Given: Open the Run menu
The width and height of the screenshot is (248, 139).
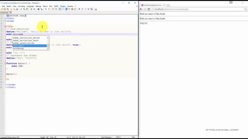Looking at the screenshot, I should pos(51,6).
